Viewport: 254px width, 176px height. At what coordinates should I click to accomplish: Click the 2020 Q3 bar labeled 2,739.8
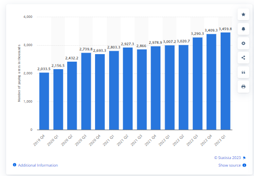tap(86, 91)
